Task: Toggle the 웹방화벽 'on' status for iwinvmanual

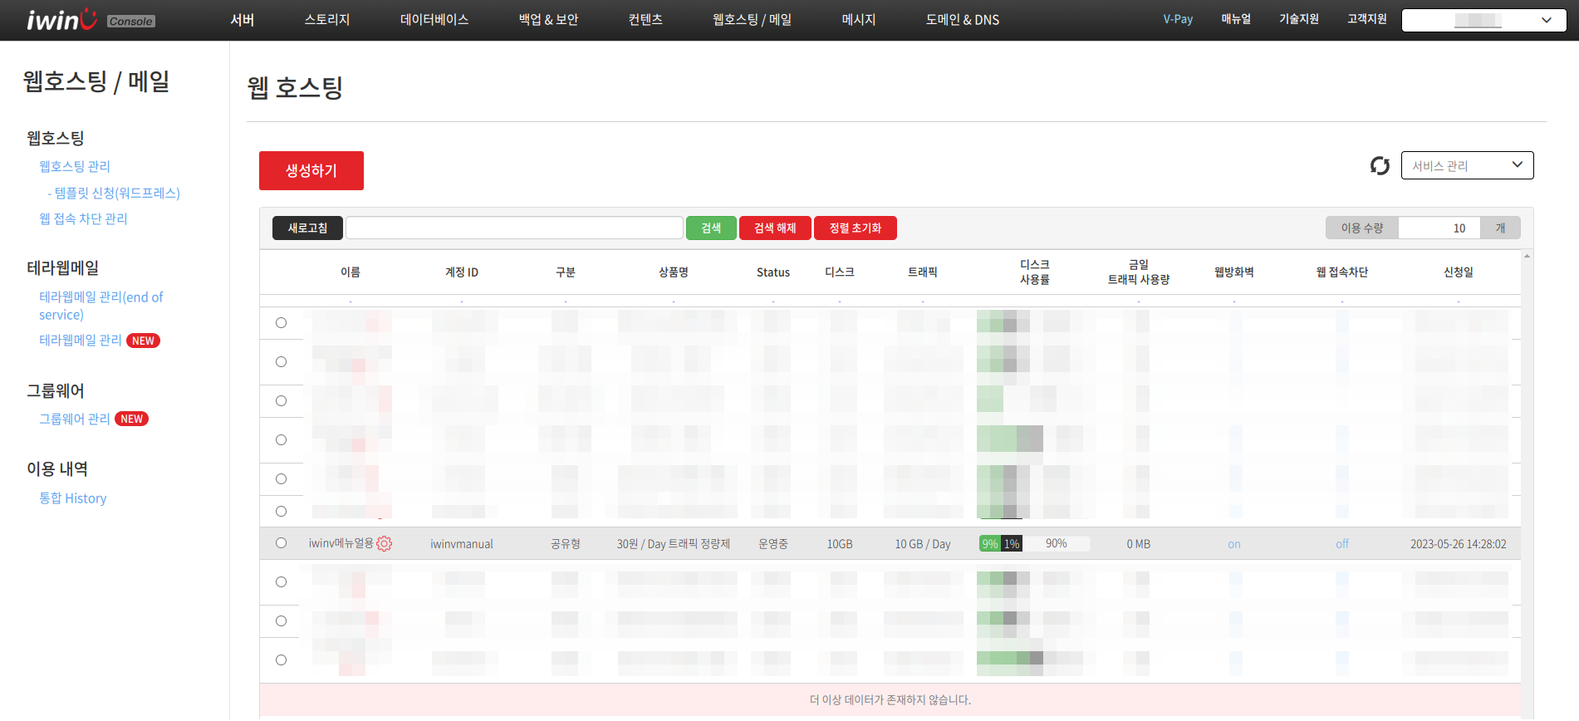Action: [x=1233, y=544]
